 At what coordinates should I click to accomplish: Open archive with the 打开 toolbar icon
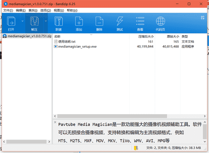tap(11, 23)
